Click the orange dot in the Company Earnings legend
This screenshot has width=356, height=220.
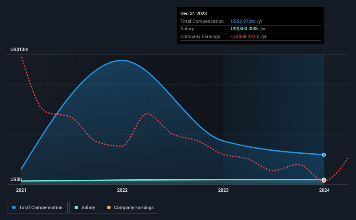pos(109,207)
